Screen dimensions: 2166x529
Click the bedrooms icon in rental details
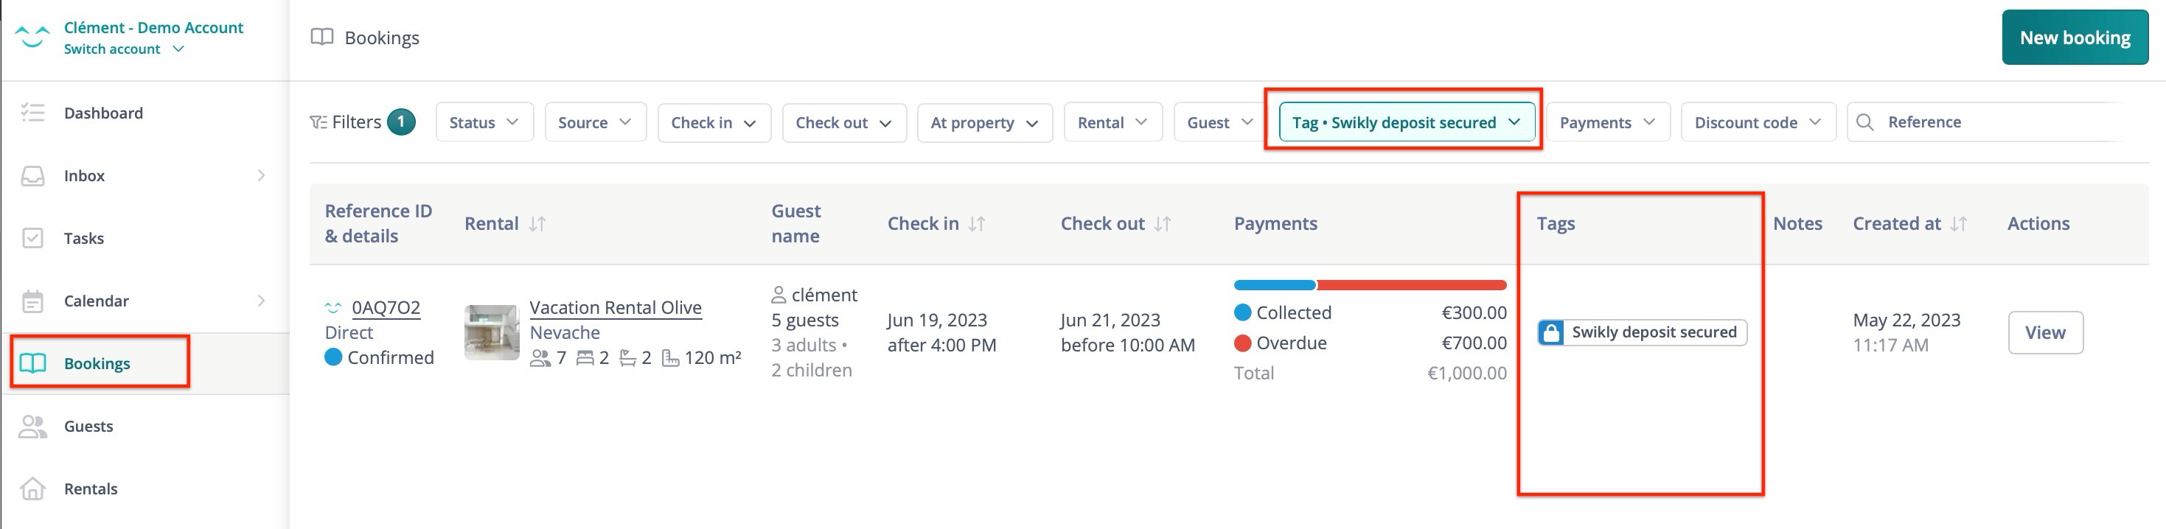click(585, 359)
